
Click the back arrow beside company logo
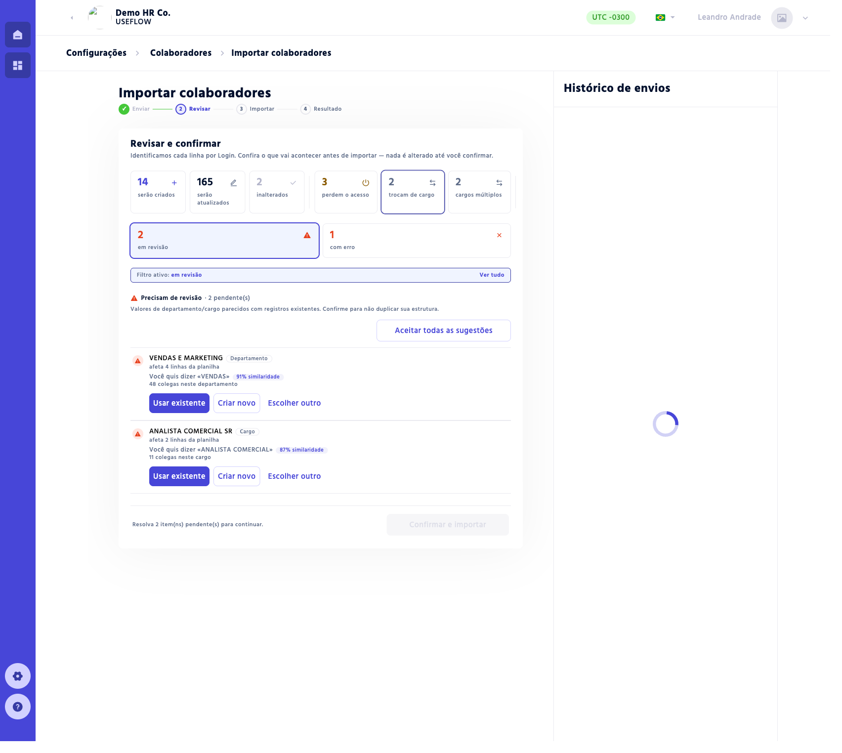coord(72,18)
